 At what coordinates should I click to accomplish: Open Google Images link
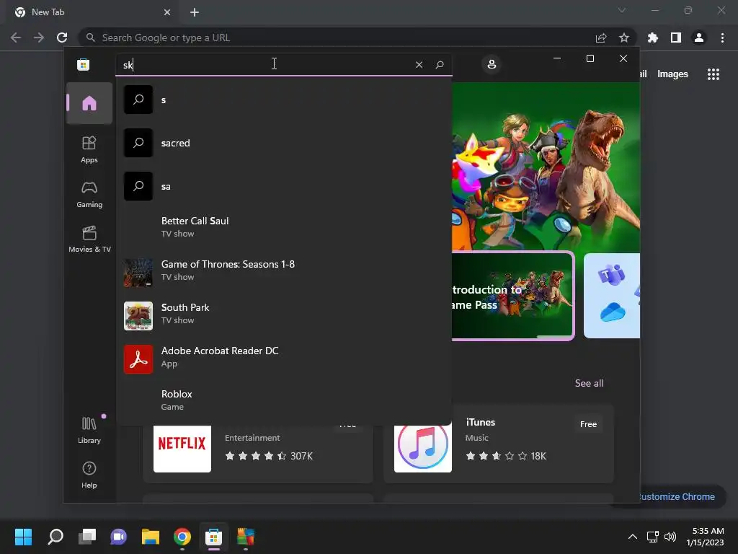[x=672, y=74]
